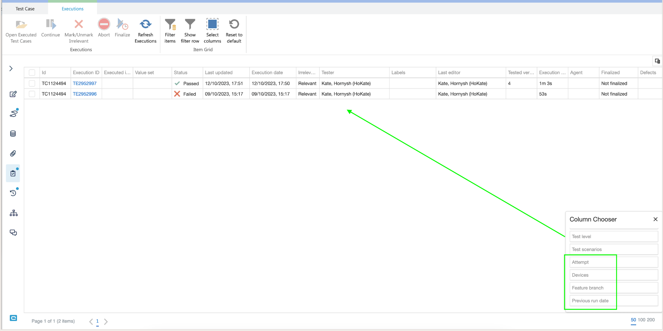The image size is (663, 331).
Task: Go to next page using right chevron
Action: point(106,322)
